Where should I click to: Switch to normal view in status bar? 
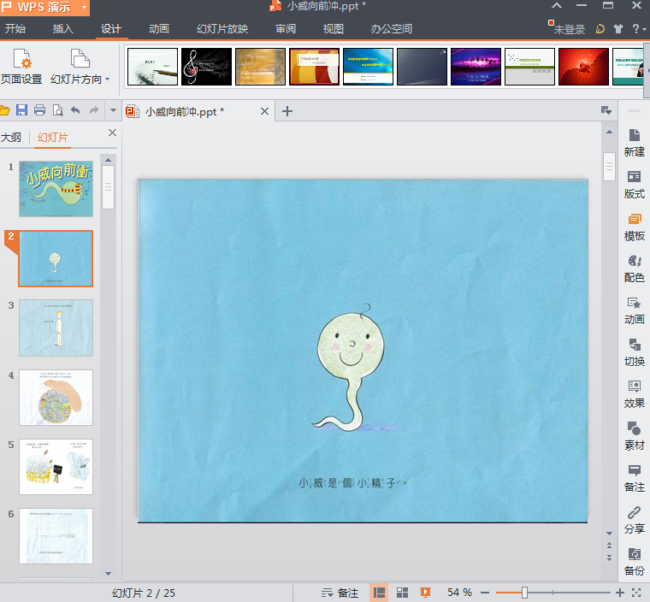[x=379, y=593]
